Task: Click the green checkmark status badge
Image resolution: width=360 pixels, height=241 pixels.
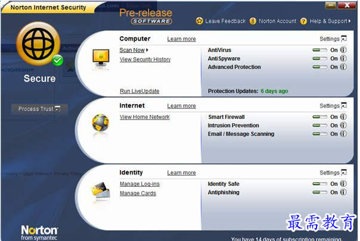Action: tap(57, 60)
